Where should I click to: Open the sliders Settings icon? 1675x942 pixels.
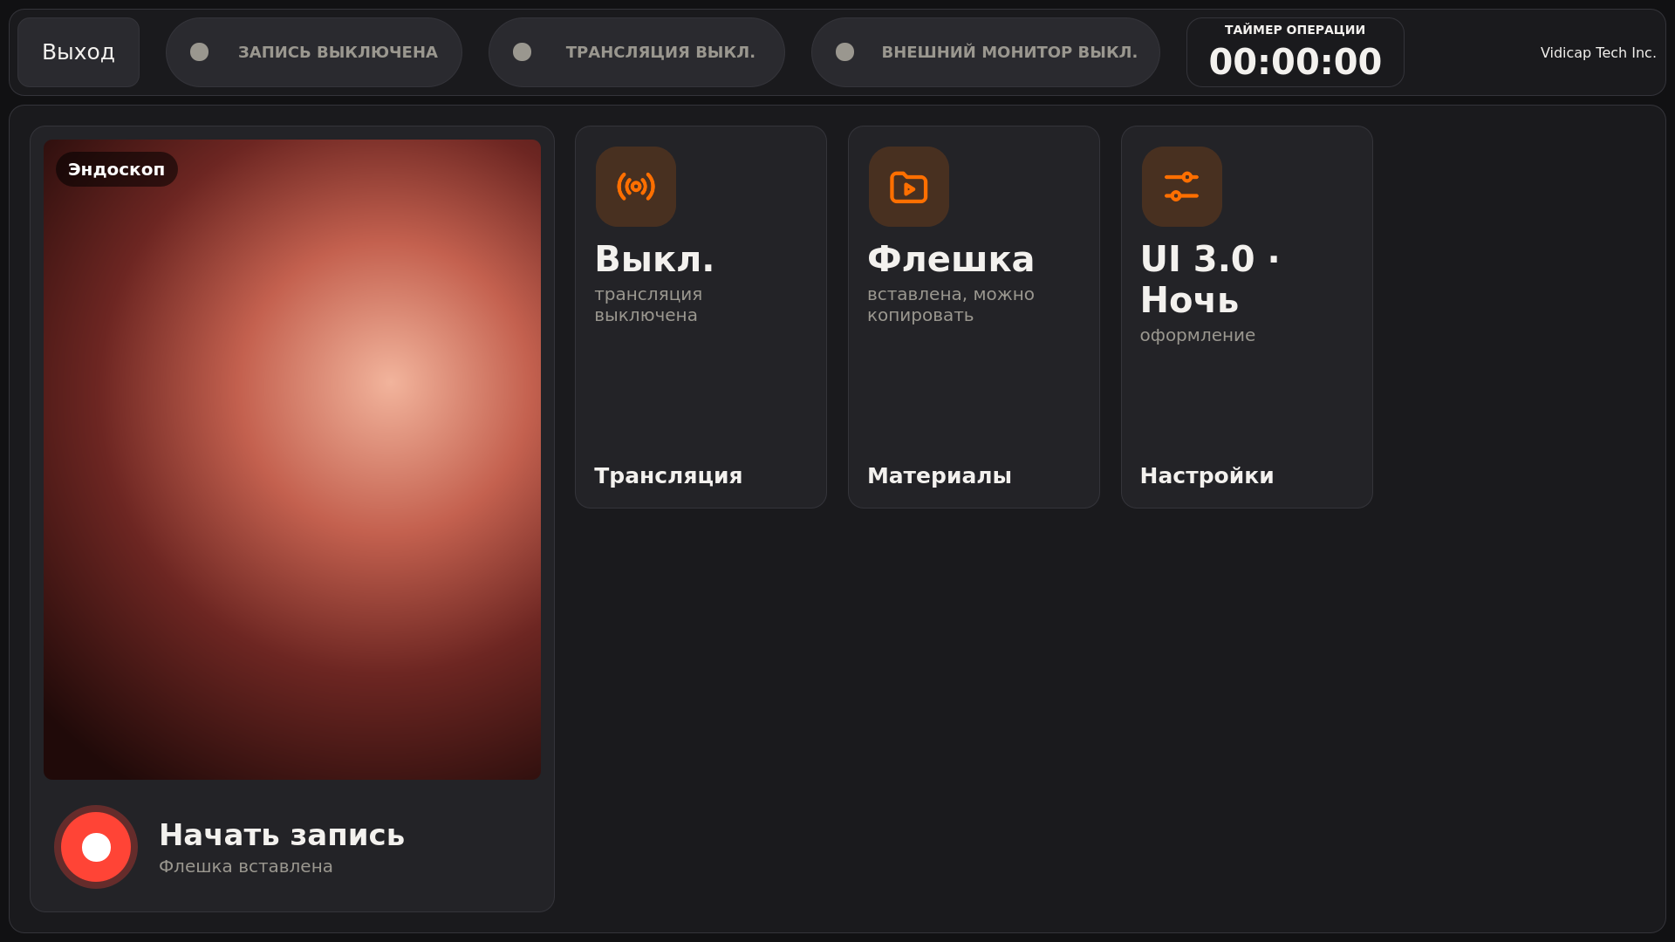[1182, 187]
